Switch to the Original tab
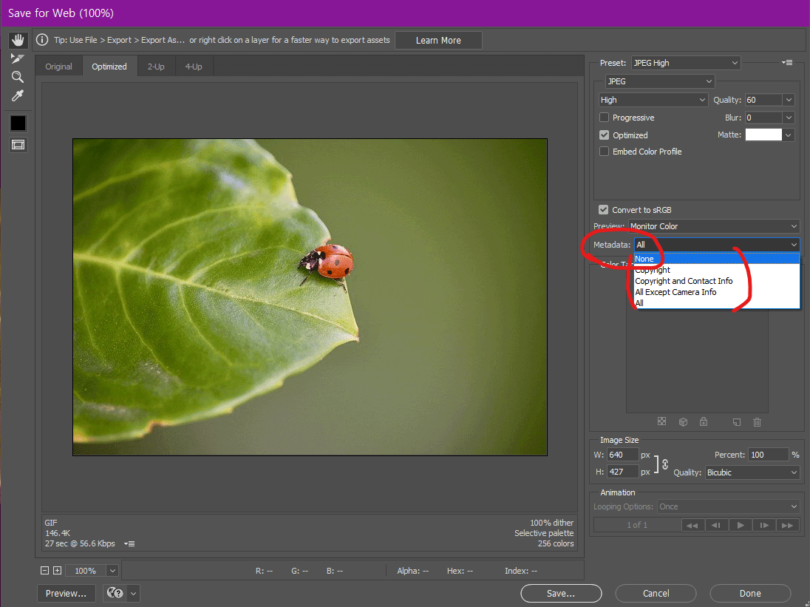The width and height of the screenshot is (810, 607). pos(59,66)
